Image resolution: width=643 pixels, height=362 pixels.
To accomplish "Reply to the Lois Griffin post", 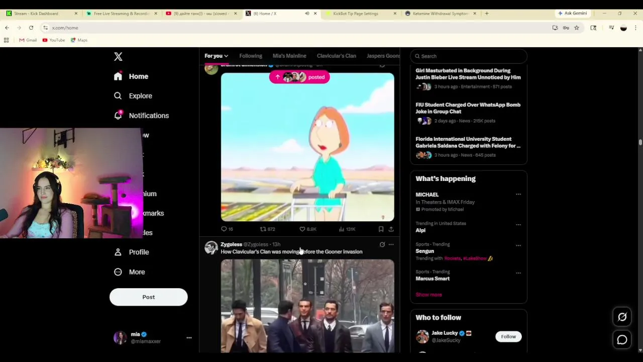I will (224, 229).
